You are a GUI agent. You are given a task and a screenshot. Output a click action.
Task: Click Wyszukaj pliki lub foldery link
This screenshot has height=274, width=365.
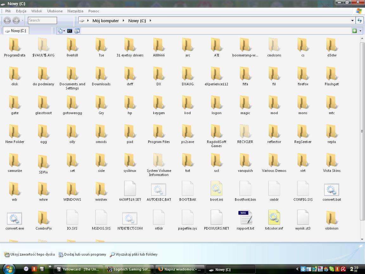coord(134,254)
